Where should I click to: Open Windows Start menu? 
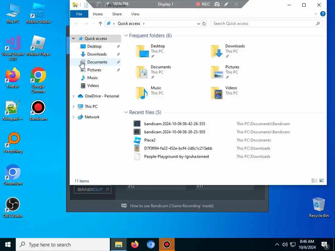coord(8,244)
